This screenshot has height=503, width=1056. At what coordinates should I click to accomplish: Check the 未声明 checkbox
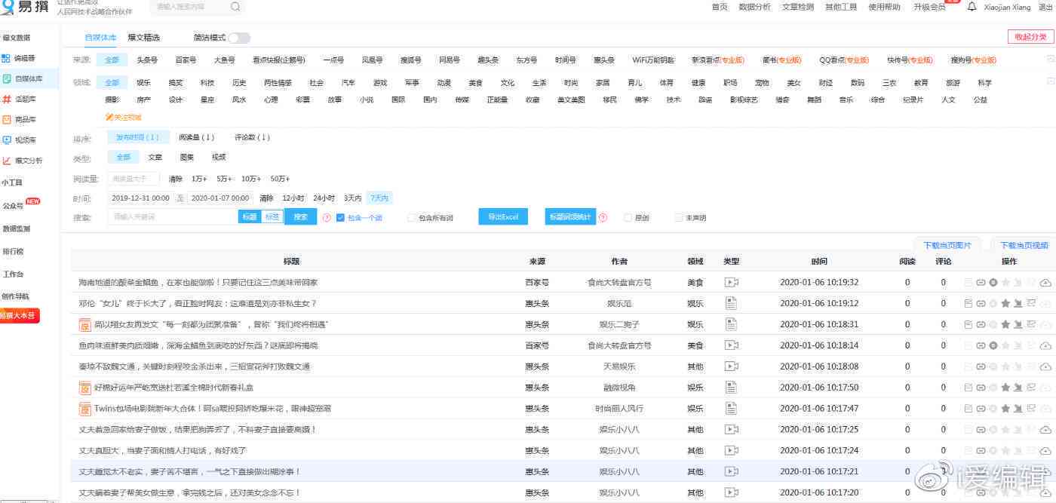pos(679,217)
